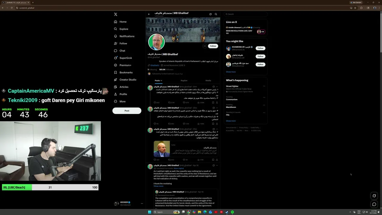Open Chat in the sidebar

pyautogui.click(x=119, y=51)
